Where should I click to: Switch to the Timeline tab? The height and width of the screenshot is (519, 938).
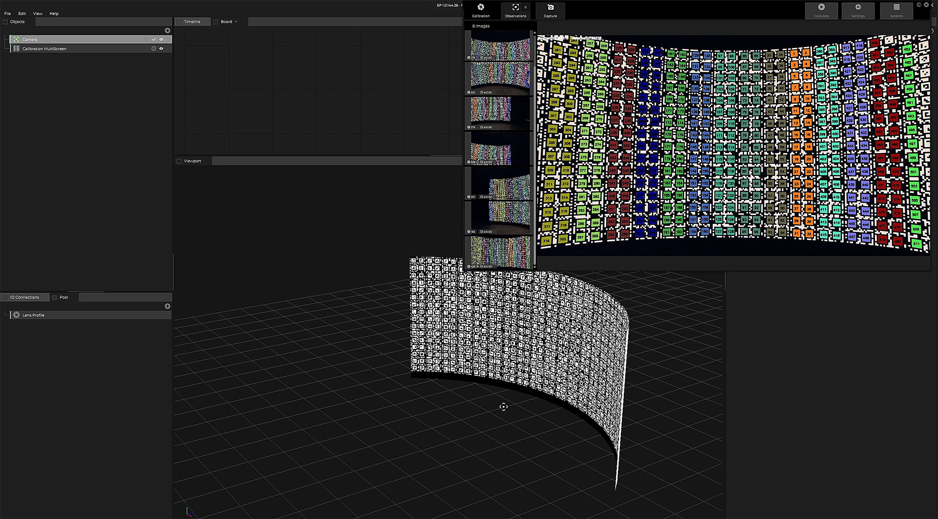point(192,22)
